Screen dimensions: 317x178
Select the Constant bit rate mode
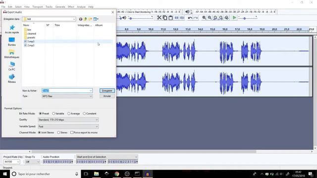[84, 114]
